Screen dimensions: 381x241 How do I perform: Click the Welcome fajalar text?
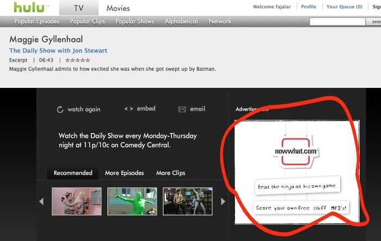click(x=272, y=7)
